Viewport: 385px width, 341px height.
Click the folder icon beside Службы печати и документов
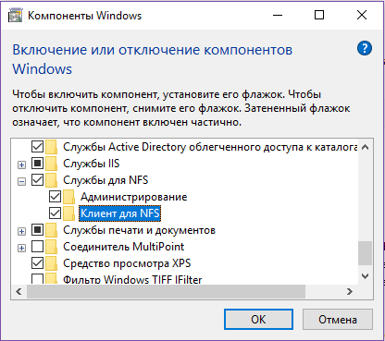click(51, 230)
